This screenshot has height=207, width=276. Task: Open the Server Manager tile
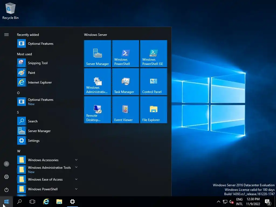(x=98, y=54)
